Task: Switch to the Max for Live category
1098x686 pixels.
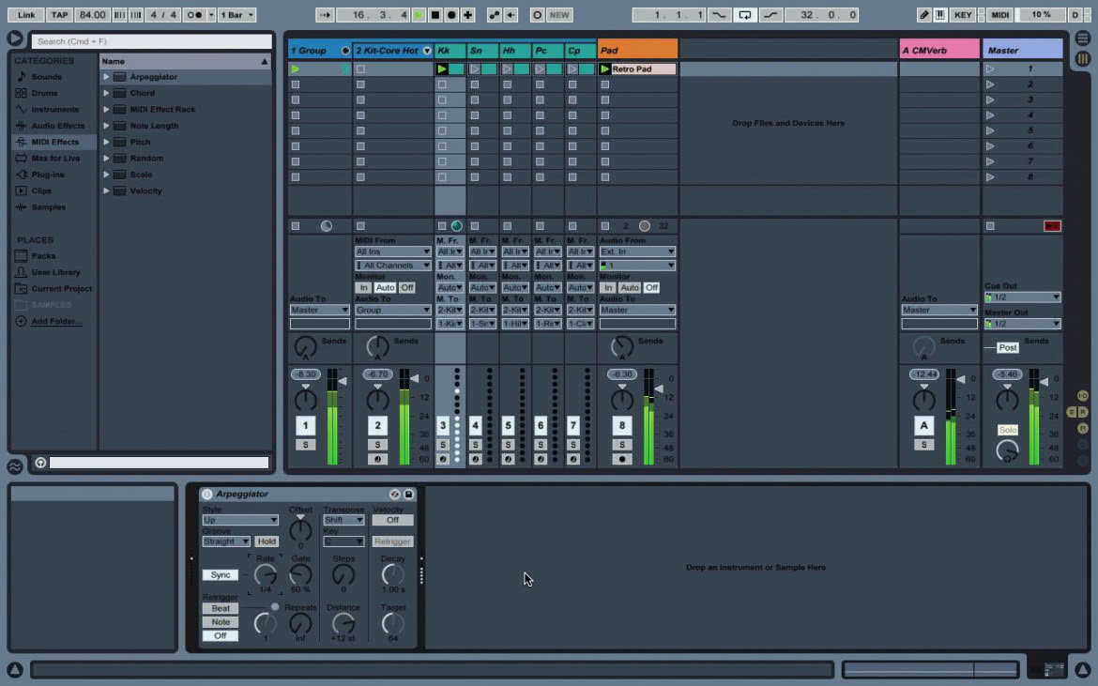Action: coord(55,159)
